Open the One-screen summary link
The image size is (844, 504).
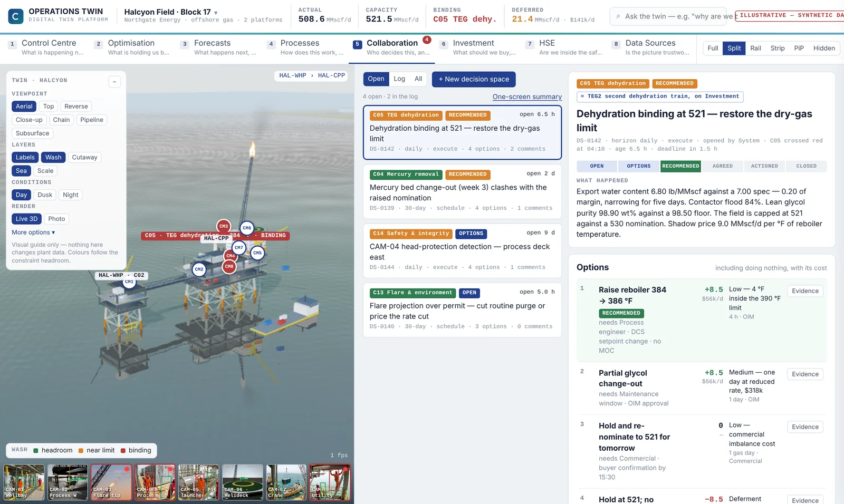click(527, 97)
